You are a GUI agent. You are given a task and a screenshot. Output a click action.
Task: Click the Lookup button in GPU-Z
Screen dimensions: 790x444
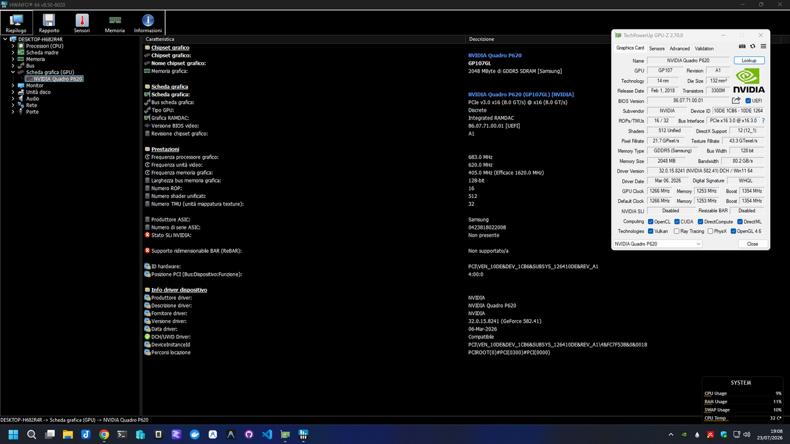[x=749, y=60]
